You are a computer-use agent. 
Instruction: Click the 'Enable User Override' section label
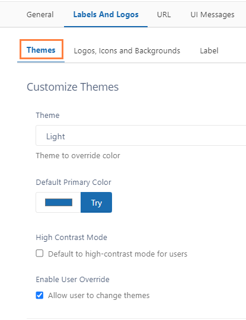tap(73, 279)
